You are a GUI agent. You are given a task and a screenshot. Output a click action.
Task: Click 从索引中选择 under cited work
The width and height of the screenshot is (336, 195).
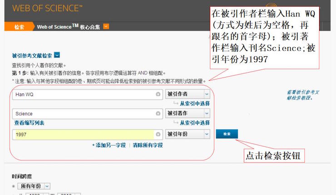(x=195, y=123)
